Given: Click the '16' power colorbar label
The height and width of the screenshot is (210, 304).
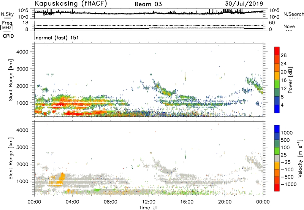Looking at the screenshot, I should [x=283, y=80].
